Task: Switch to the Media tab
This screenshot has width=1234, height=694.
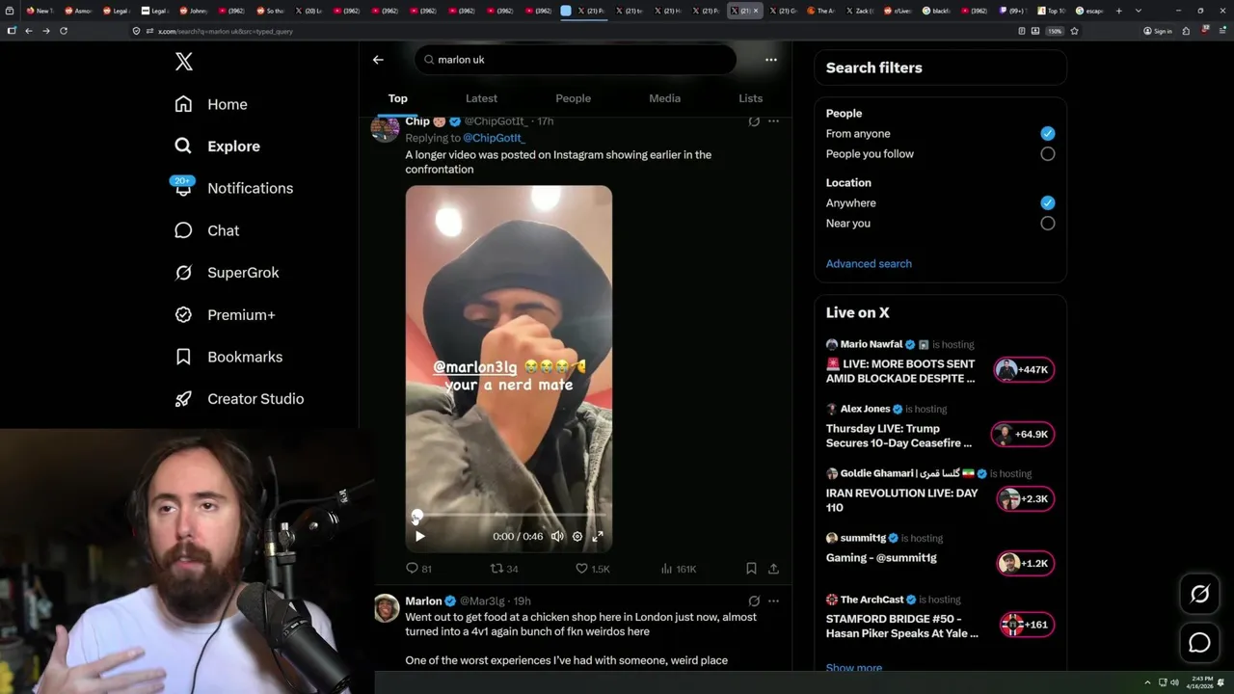Action: (664, 98)
